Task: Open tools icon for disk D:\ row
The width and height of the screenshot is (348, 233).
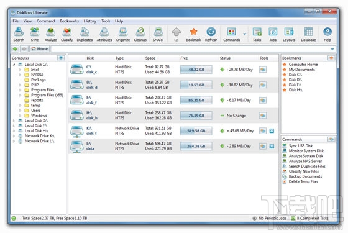Action: click(263, 85)
